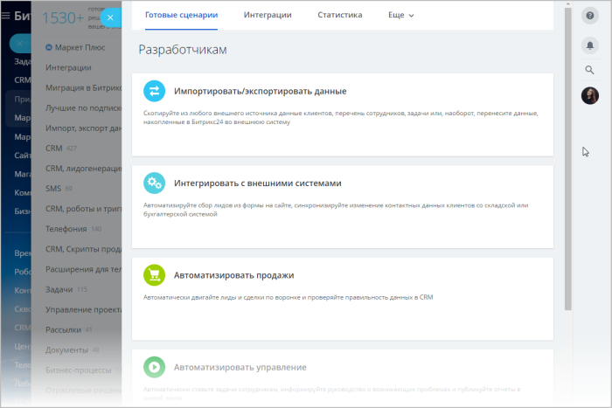
Task: Click the management automation play icon
Action: click(154, 367)
